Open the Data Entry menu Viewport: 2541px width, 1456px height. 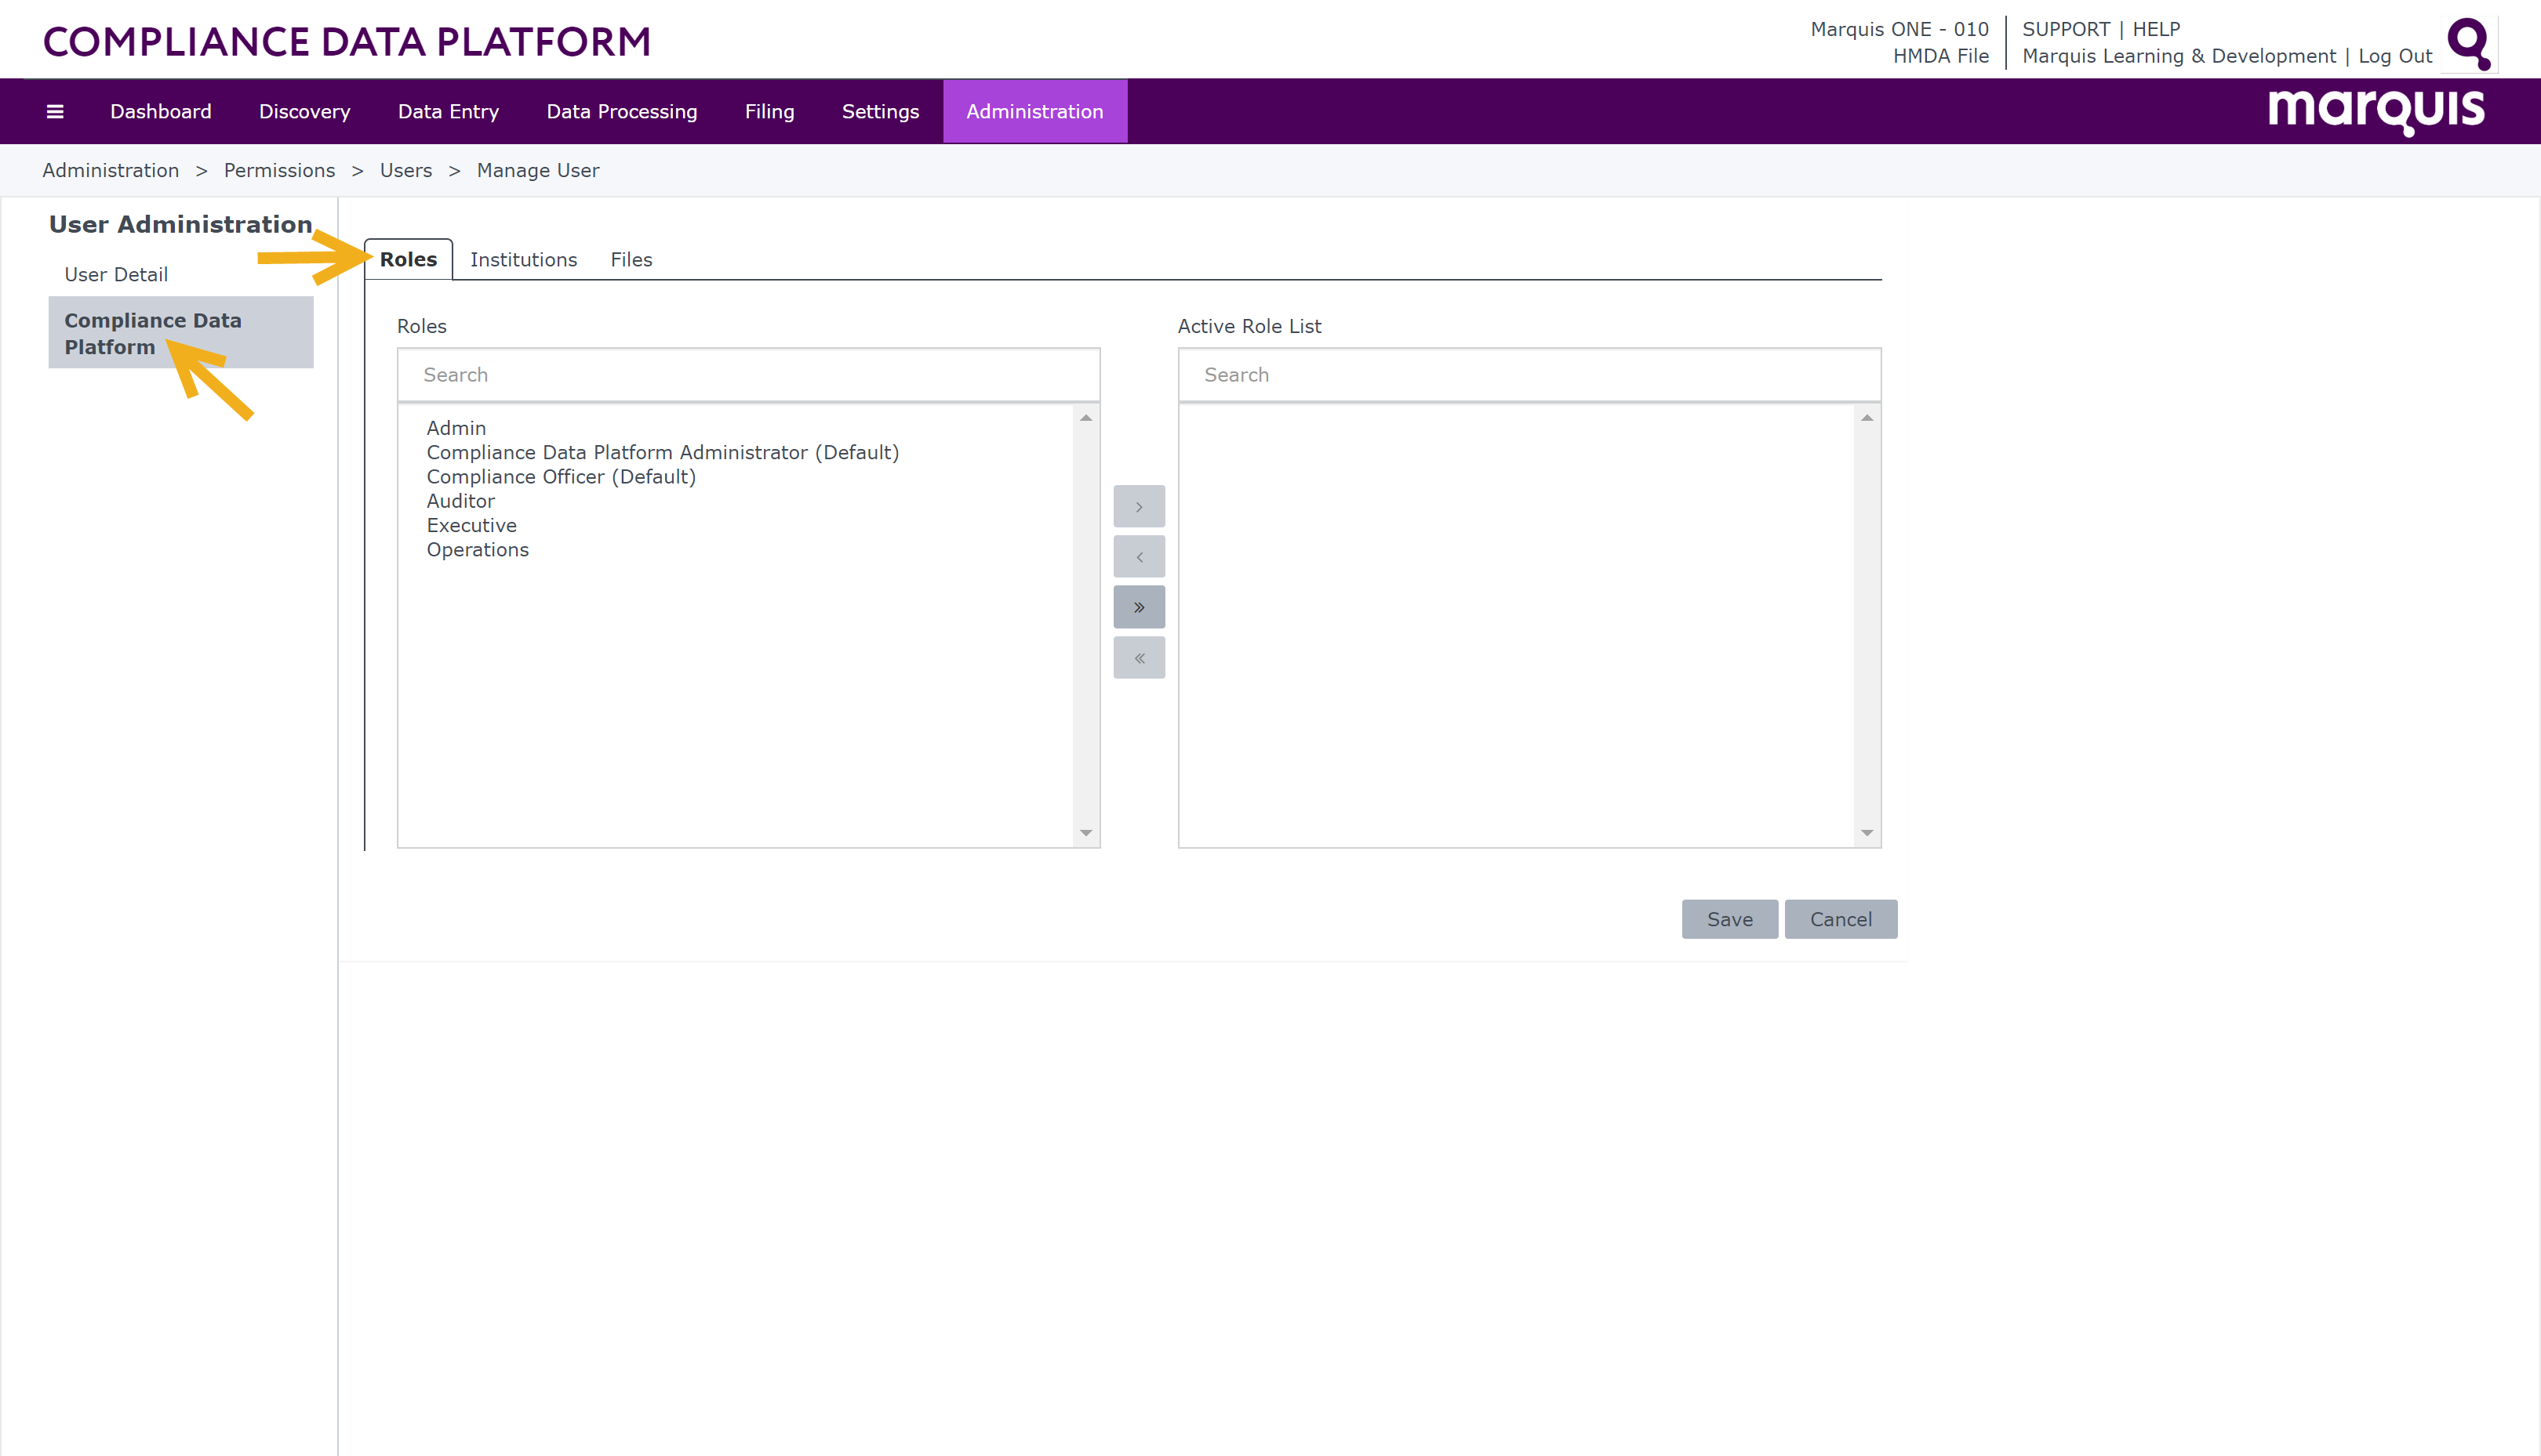(449, 112)
